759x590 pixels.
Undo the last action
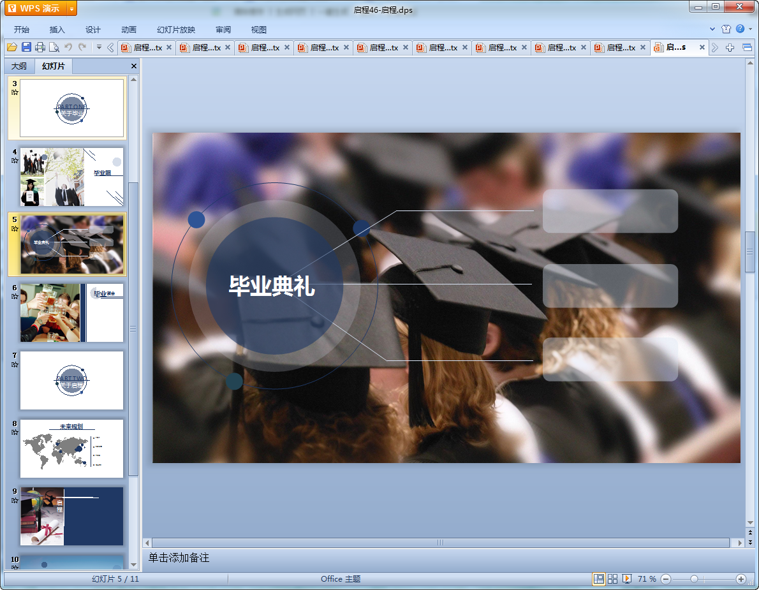coord(68,47)
